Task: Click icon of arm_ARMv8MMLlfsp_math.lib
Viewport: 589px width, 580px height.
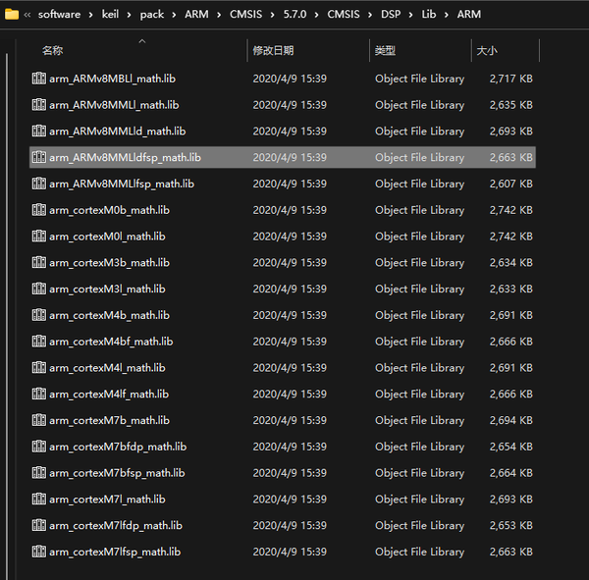Action: tap(38, 184)
